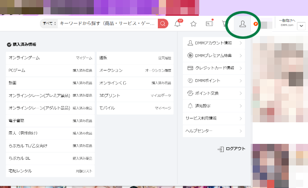The width and height of the screenshot is (308, 188).
Task: Click person icon in DMMアカウント情報 row
Action: pyautogui.click(x=190, y=43)
